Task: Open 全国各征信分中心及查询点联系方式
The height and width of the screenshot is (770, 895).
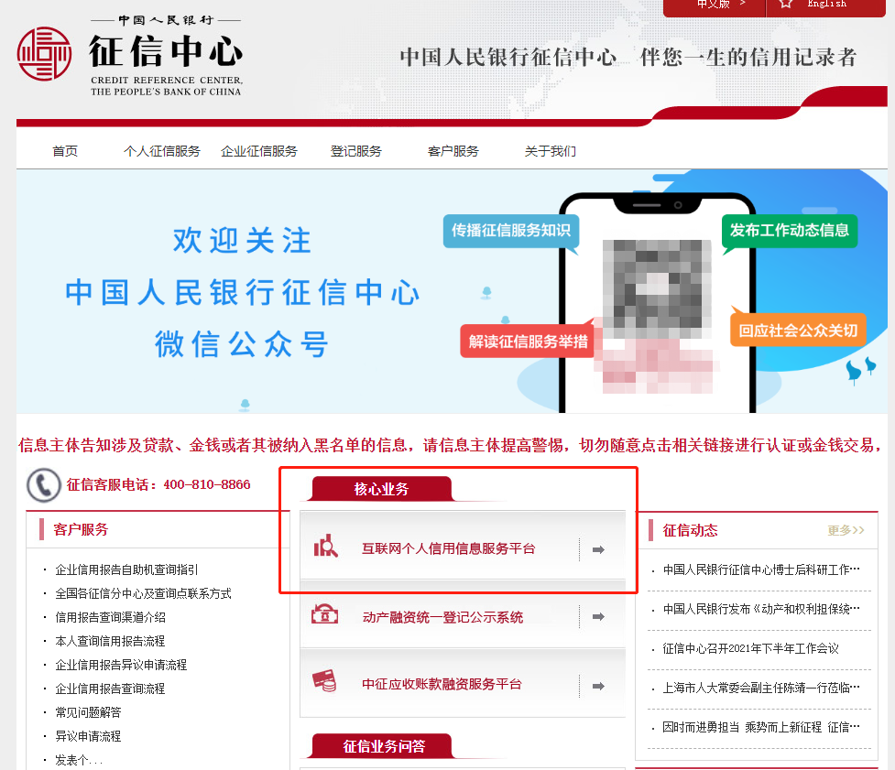Action: pyautogui.click(x=143, y=594)
